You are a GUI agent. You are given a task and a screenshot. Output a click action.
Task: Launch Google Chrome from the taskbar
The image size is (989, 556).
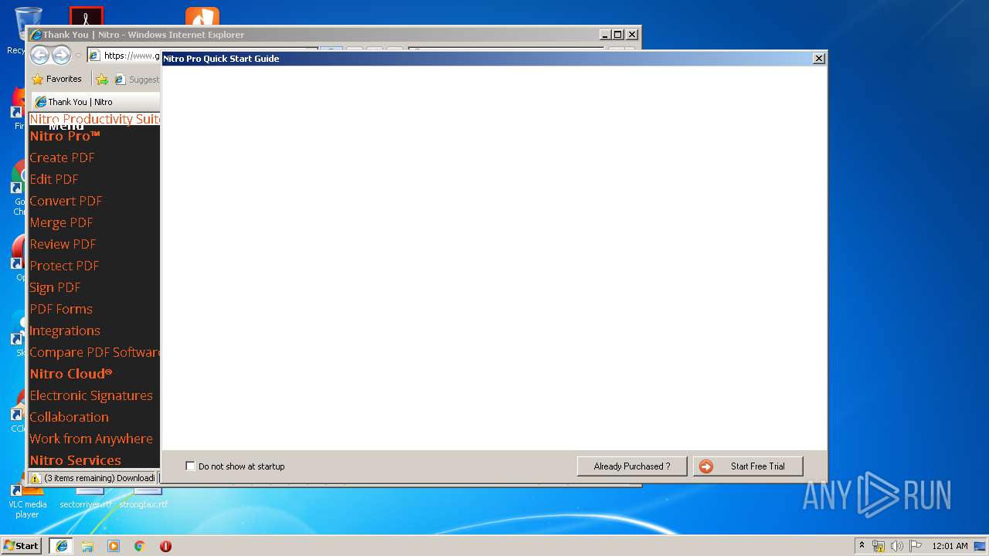pyautogui.click(x=139, y=546)
